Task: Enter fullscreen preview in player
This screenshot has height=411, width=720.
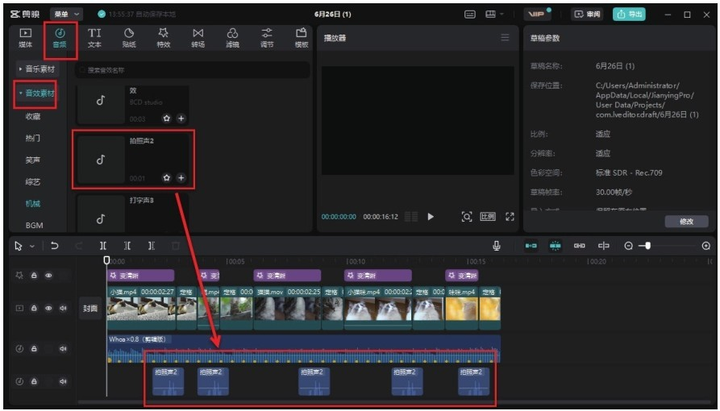Action: pyautogui.click(x=510, y=217)
